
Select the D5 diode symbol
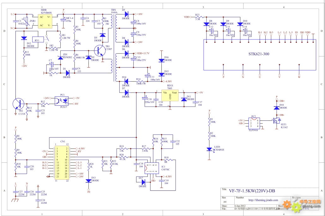pos(126,14)
